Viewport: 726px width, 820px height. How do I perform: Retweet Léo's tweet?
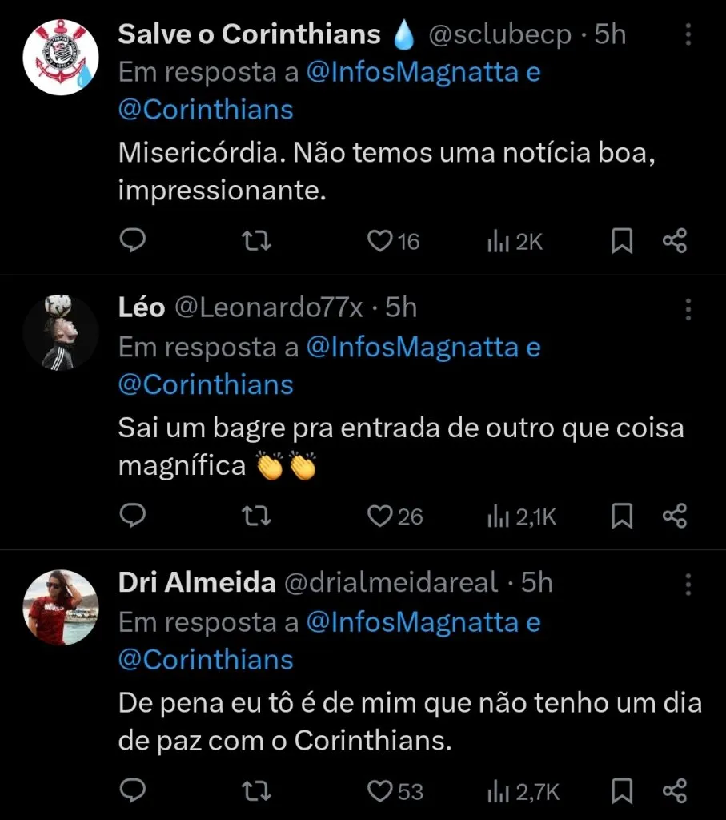[256, 517]
